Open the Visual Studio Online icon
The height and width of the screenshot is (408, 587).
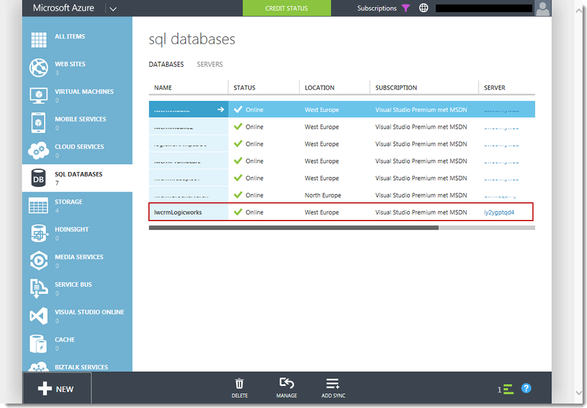[x=39, y=316]
